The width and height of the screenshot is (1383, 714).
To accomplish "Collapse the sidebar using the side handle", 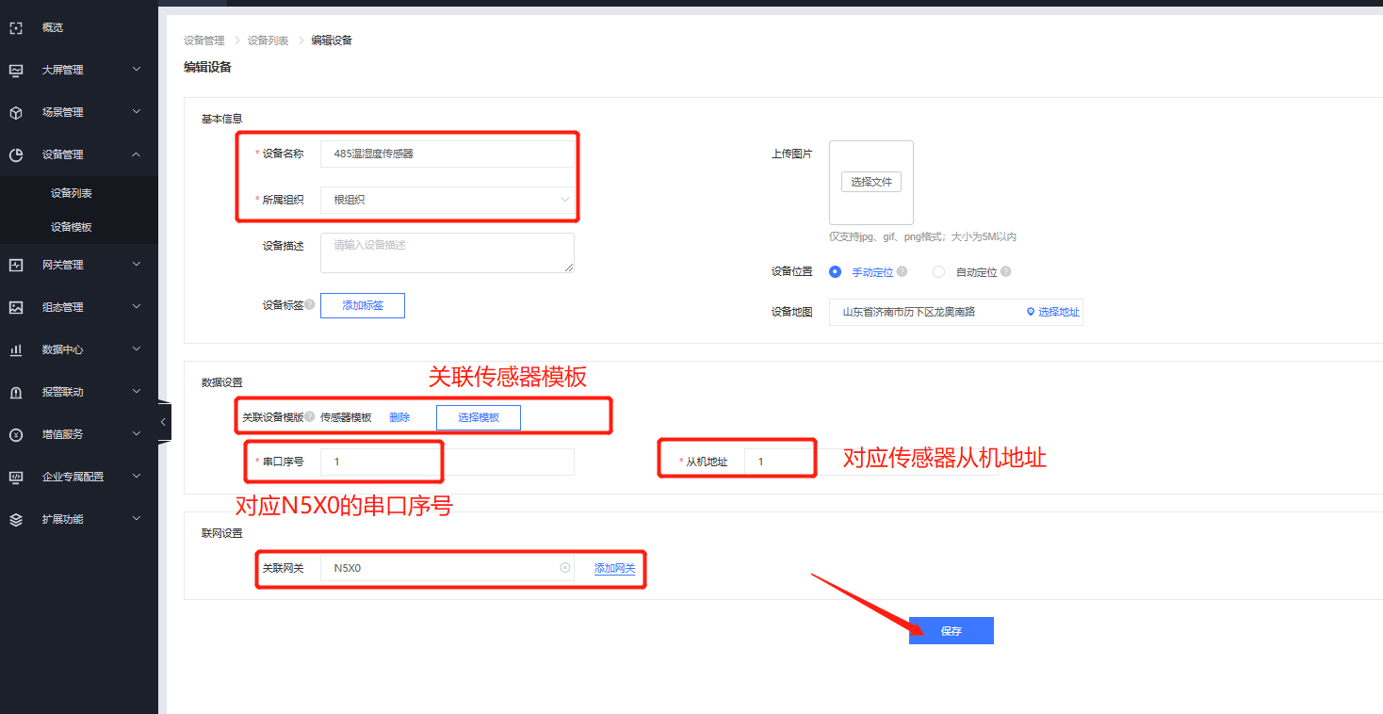I will (x=163, y=422).
